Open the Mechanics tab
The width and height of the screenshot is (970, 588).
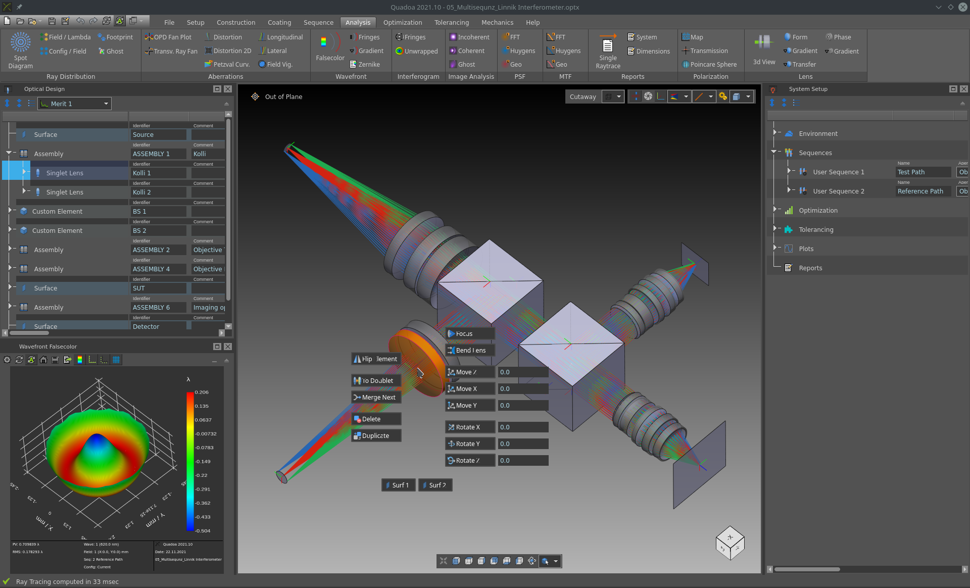pyautogui.click(x=497, y=22)
